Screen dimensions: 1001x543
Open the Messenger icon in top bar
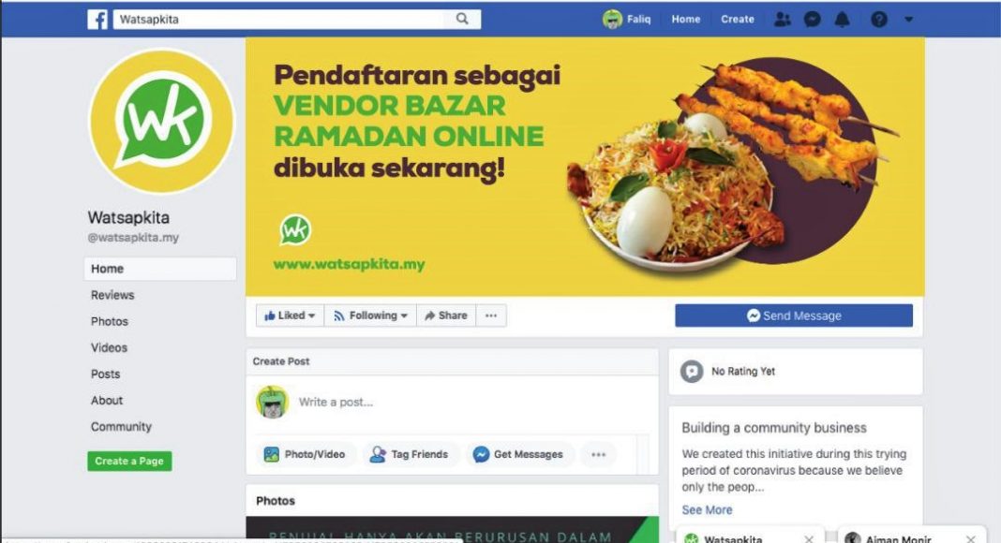point(812,19)
